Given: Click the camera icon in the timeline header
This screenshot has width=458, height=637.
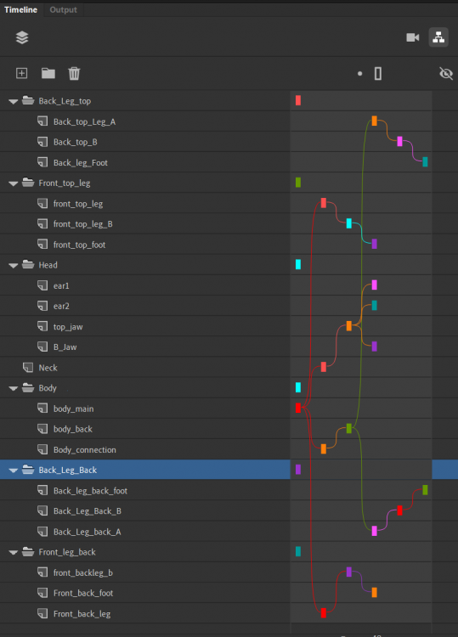Looking at the screenshot, I should [x=412, y=37].
